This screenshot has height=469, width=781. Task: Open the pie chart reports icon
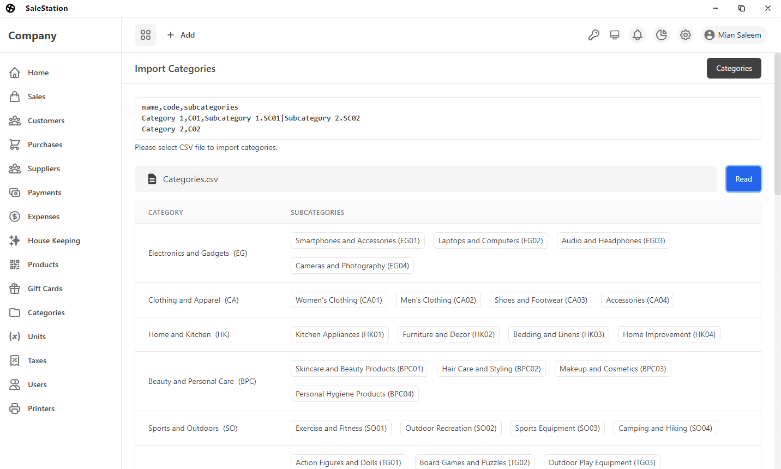point(662,35)
